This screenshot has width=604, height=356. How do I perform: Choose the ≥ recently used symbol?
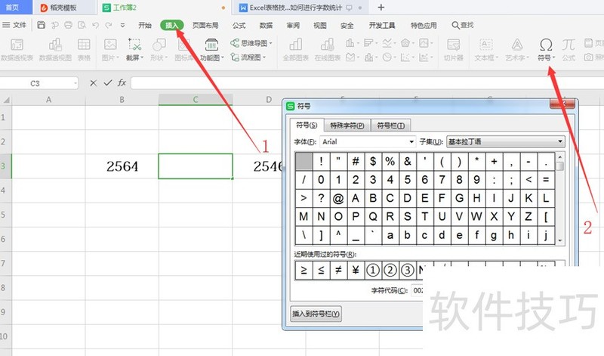304,270
